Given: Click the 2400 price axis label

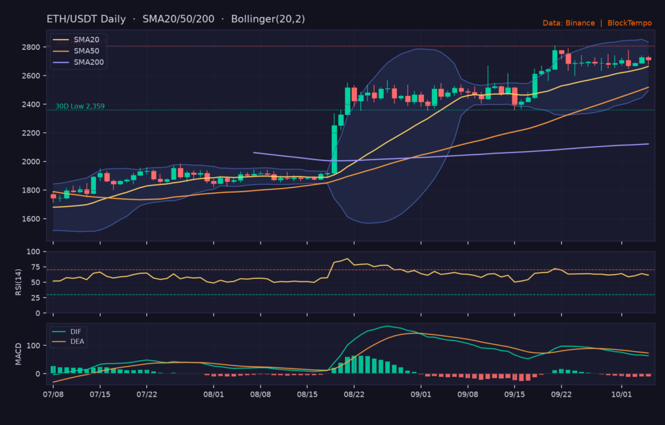Looking at the screenshot, I should tap(31, 104).
